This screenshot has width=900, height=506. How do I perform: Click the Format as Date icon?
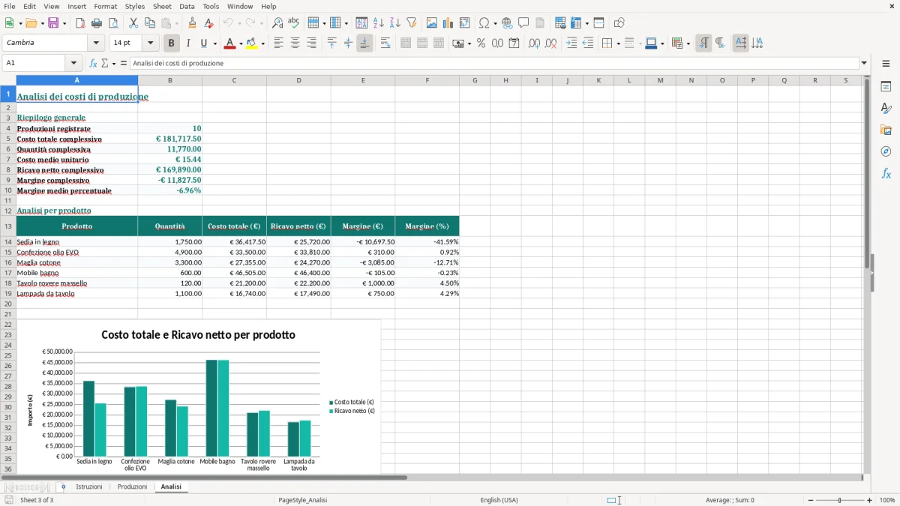[x=514, y=43]
